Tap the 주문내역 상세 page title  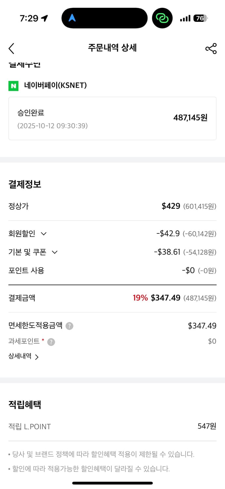coord(112,48)
